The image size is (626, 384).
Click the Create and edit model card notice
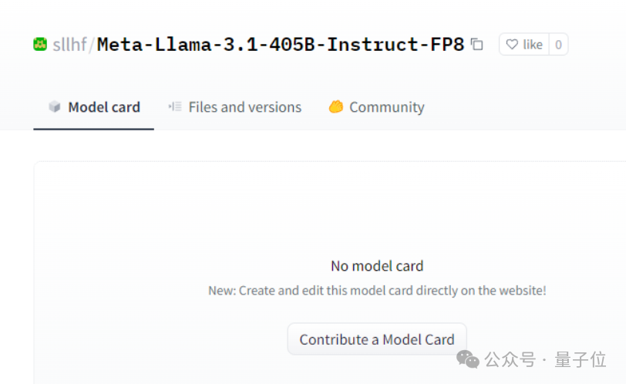pos(377,291)
